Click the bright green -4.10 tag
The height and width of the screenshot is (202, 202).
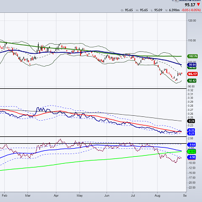coord(192,151)
